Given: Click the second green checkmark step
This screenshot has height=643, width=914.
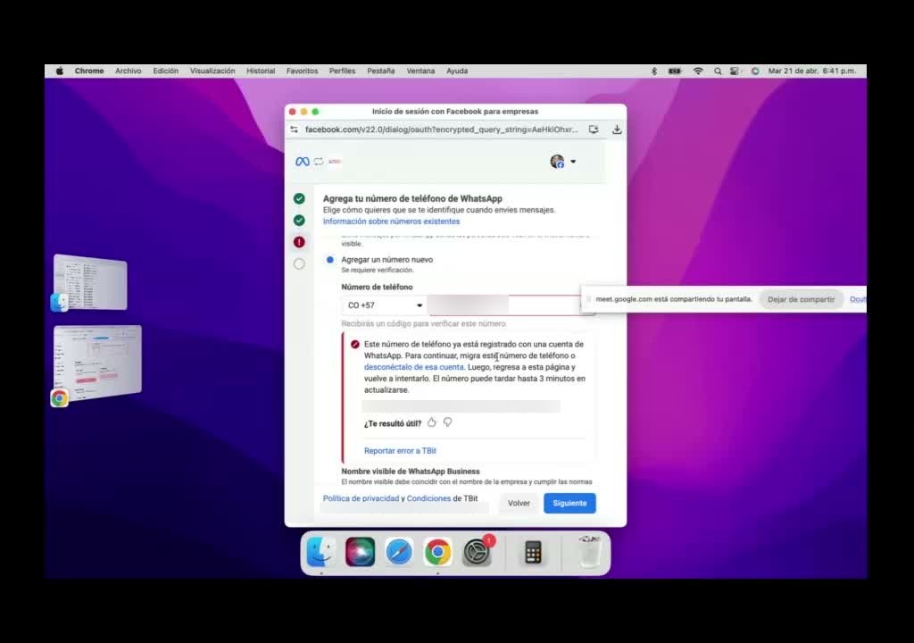Looking at the screenshot, I should (x=299, y=221).
